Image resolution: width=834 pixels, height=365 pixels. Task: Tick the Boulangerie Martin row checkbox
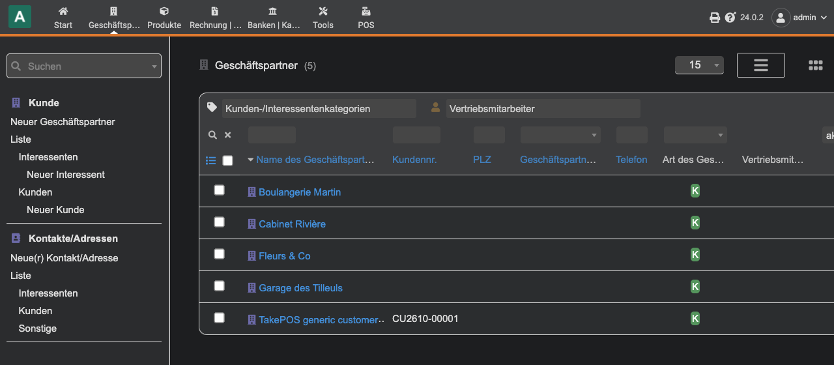pyautogui.click(x=219, y=190)
